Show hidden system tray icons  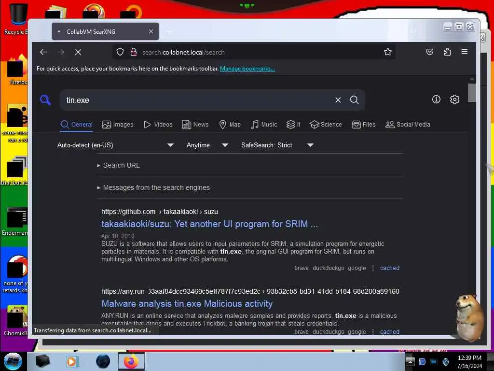[x=410, y=361]
